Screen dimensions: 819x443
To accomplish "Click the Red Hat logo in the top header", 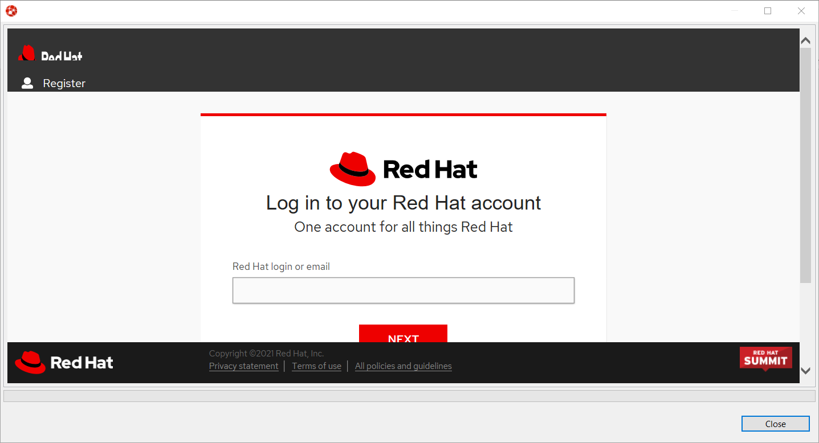I will [50, 53].
